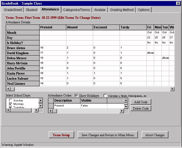Click Debra Mercer's Tuesday Absent cell
The height and width of the screenshot is (148, 182).
(x=165, y=58)
